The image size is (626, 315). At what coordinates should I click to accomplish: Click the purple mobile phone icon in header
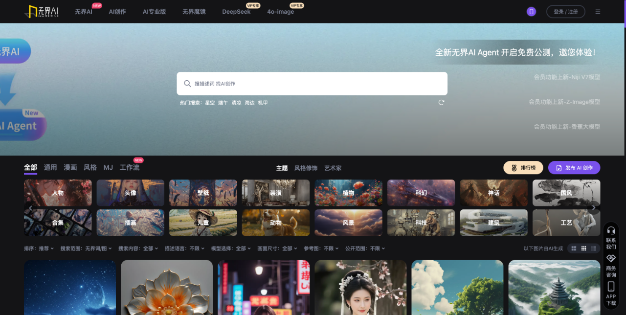tap(531, 12)
